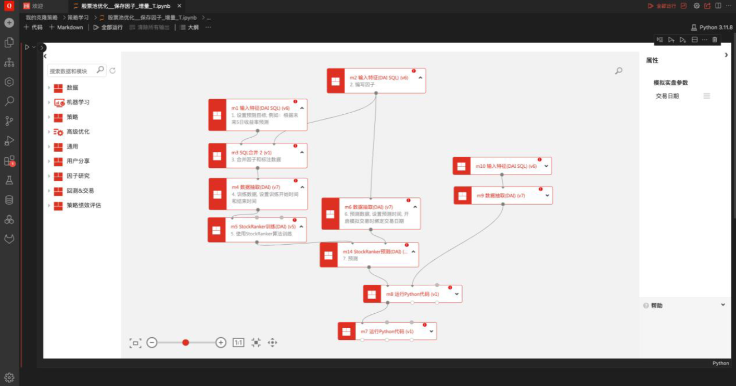Viewport: 736px width, 386px height.
Task: Click the fit-to-screen icon on canvas toolbar
Action: coord(135,343)
